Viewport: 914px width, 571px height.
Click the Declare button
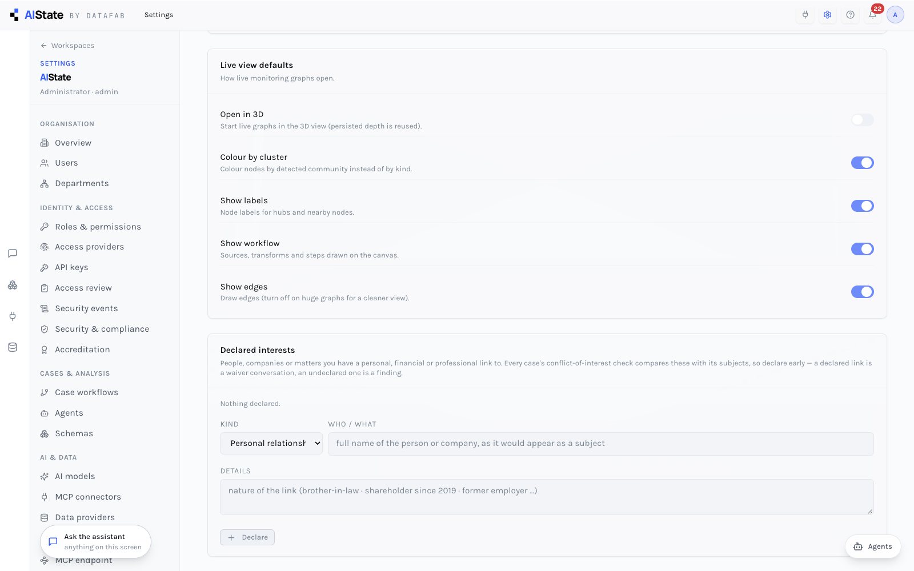click(x=247, y=537)
